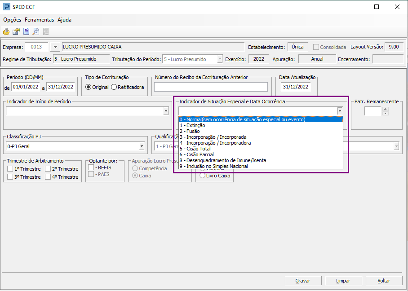Click the Estabelecimento field showing Única
408x291 pixels.
point(297,47)
